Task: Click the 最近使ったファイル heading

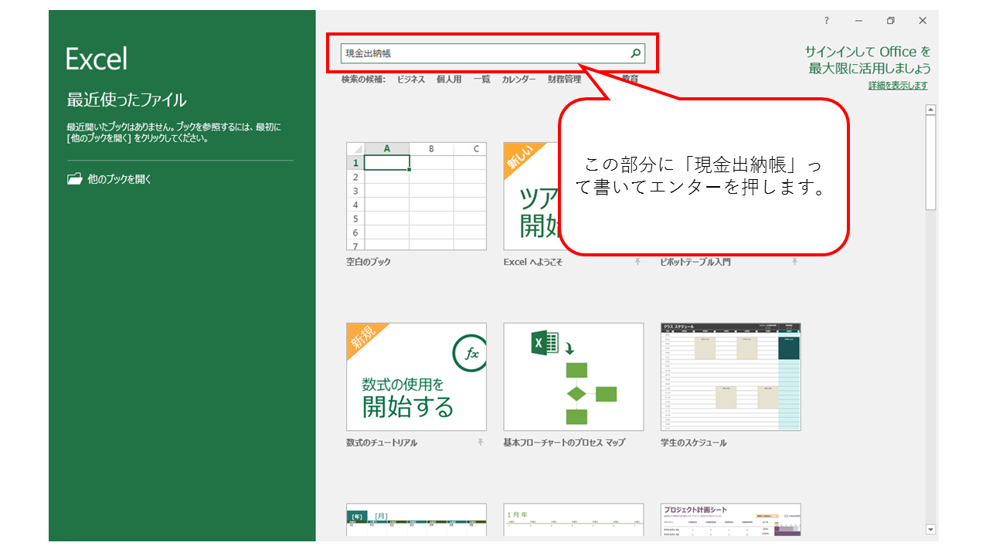Action: pyautogui.click(x=127, y=100)
